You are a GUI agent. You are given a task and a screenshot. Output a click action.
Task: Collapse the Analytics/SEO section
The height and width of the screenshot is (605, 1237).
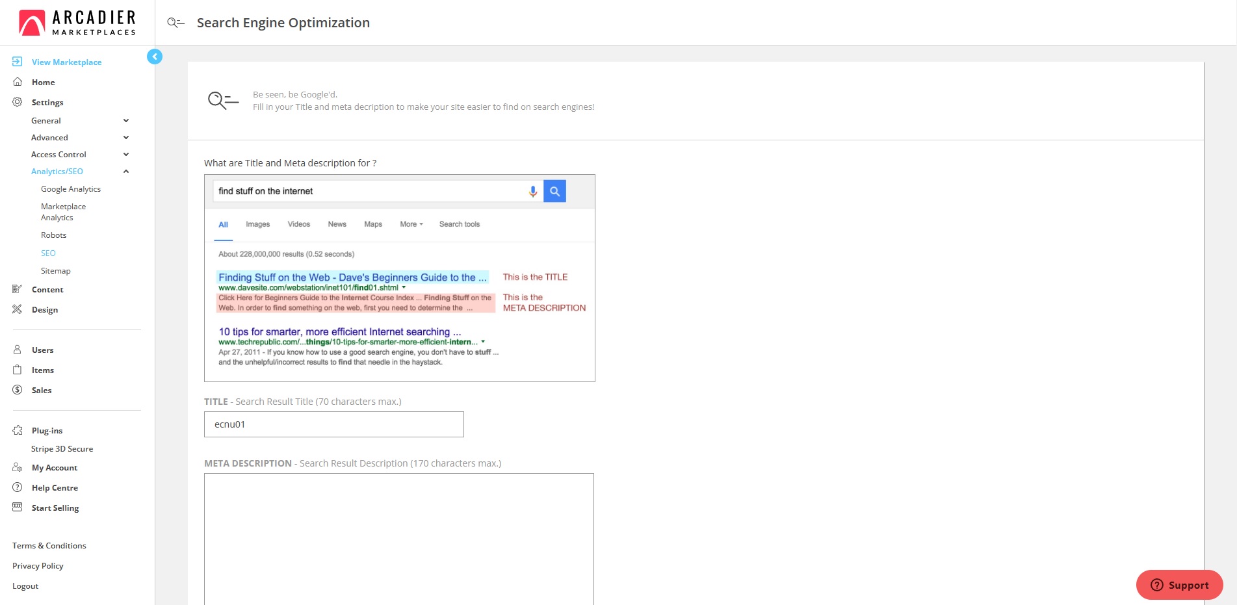126,172
